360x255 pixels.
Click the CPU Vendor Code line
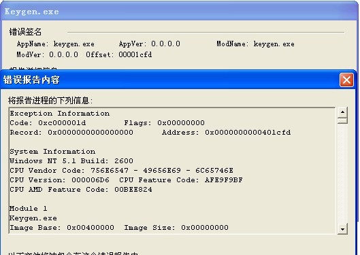coord(121,171)
